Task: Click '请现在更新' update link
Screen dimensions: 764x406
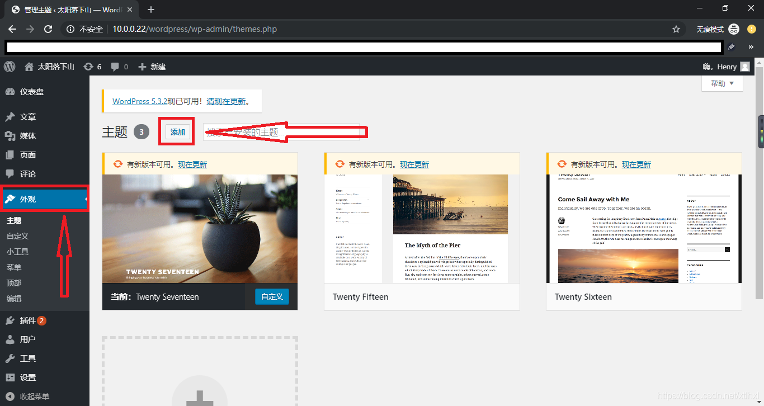Action: [226, 101]
